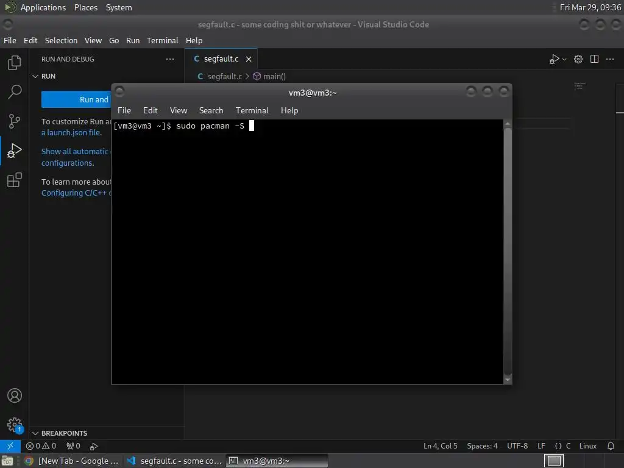The width and height of the screenshot is (624, 468).
Task: Open VS Code View menu
Action: pyautogui.click(x=93, y=41)
